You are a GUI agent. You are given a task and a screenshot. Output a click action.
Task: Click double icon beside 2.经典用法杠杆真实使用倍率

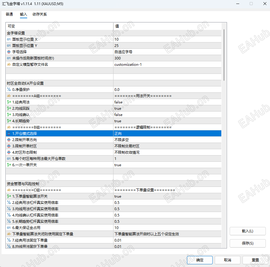(9, 202)
